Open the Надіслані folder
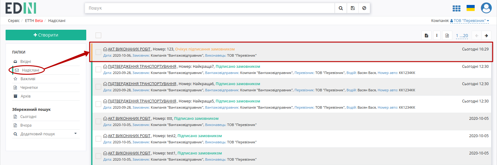497x165 pixels. tap(30, 70)
